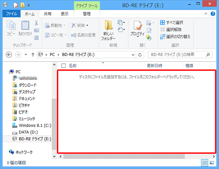Collapse the ribbon with the chevron
219x169 pixels.
[206, 14]
